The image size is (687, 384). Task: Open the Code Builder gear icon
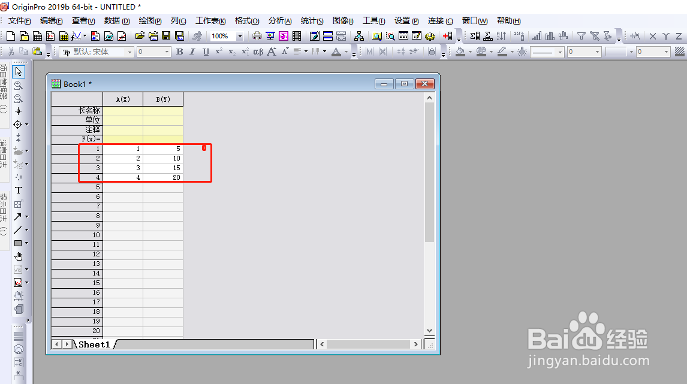point(430,36)
